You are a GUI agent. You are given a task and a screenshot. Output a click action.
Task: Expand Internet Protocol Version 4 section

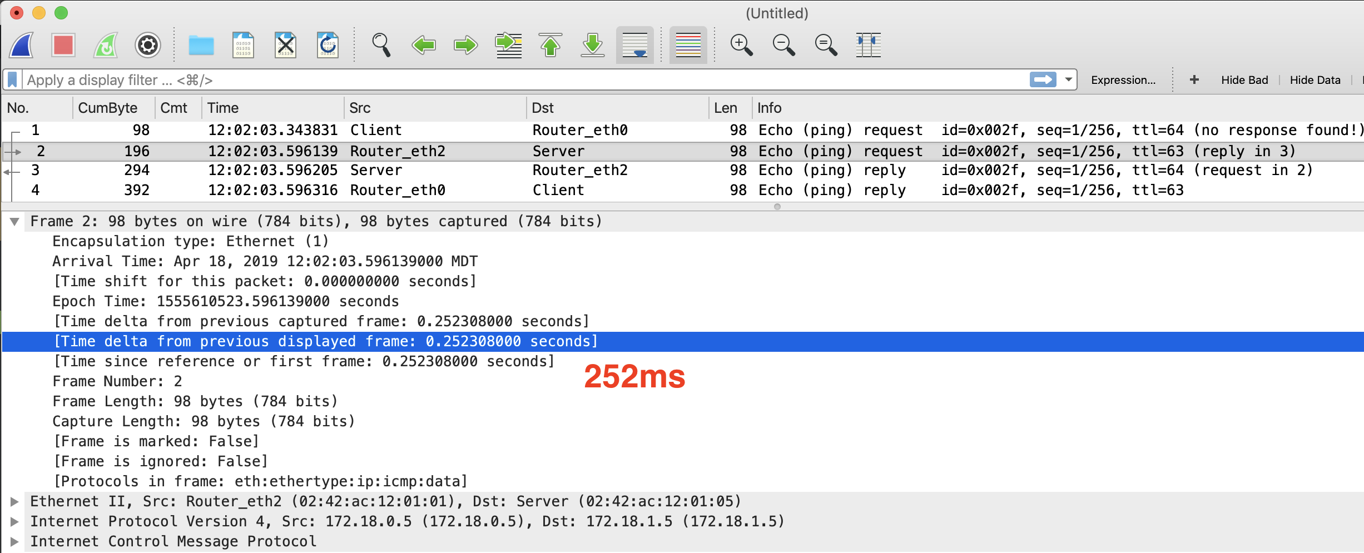point(15,522)
